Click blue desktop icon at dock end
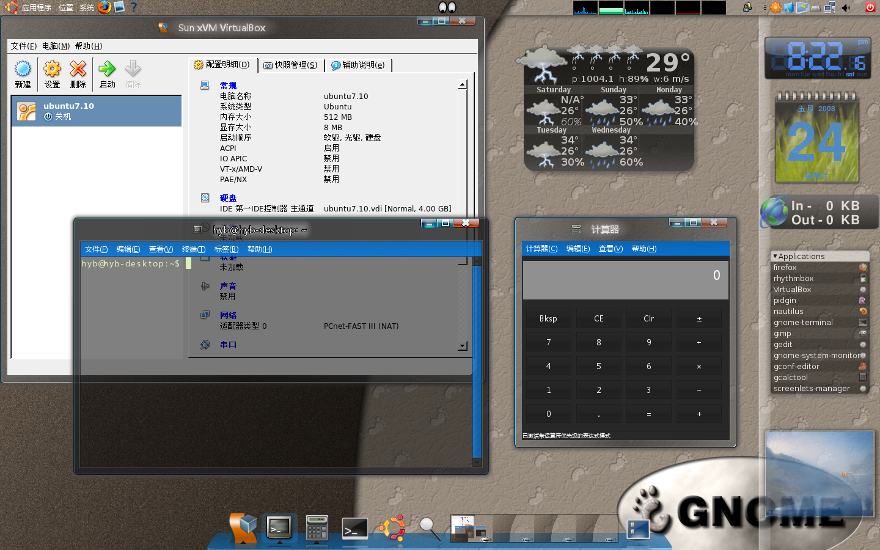This screenshot has width=880, height=550. pyautogui.click(x=637, y=529)
